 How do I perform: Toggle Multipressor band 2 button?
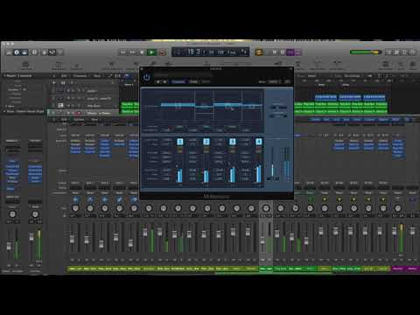click(206, 142)
